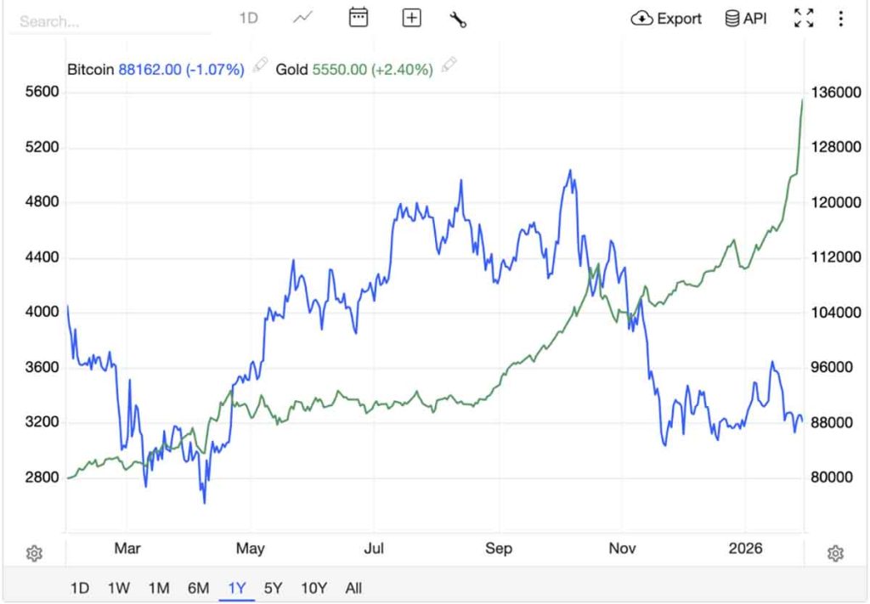870x604 pixels.
Task: Open the three-dot overflow menu
Action: 840,18
